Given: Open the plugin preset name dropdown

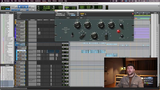Looking at the screenshot, I should tap(71, 14).
